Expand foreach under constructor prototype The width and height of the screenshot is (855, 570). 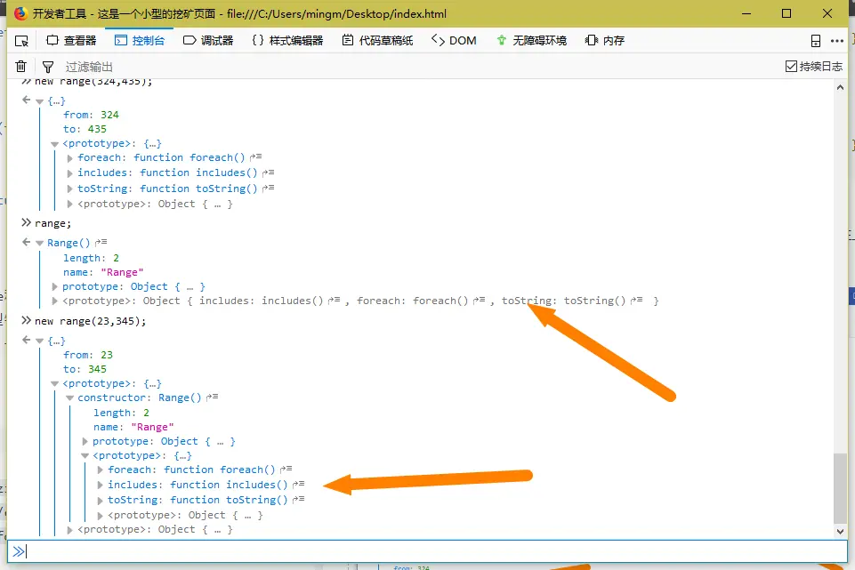[101, 470]
